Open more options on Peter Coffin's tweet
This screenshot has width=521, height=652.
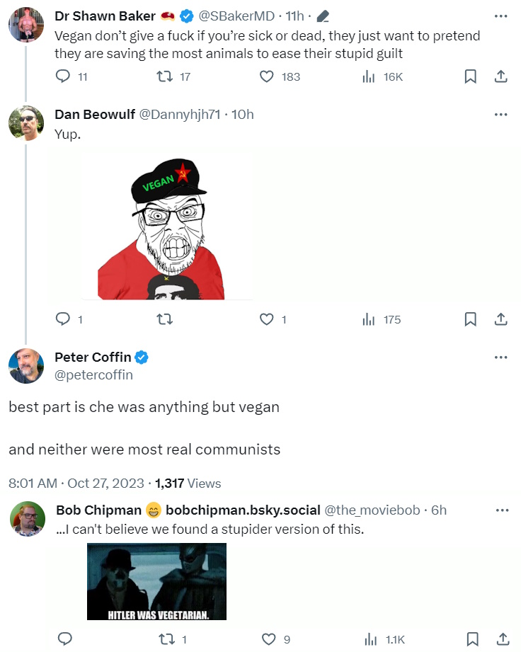tap(500, 358)
